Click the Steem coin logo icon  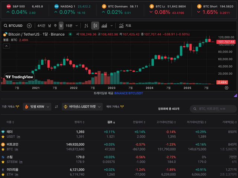3,157
